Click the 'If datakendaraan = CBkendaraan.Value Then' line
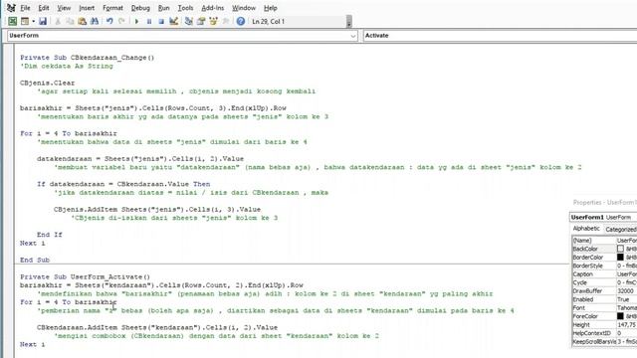This screenshot has width=637, height=358. [123, 184]
